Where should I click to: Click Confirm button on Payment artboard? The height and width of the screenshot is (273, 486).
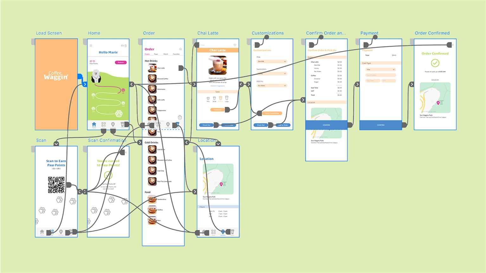pyautogui.click(x=381, y=125)
